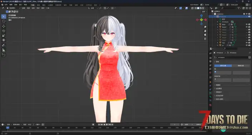This screenshot has height=135, width=252.
Task: Open the 文件 menu
Action: 6,5
